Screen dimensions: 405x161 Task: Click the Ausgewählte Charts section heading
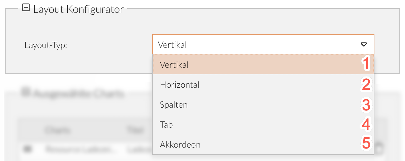click(x=79, y=93)
